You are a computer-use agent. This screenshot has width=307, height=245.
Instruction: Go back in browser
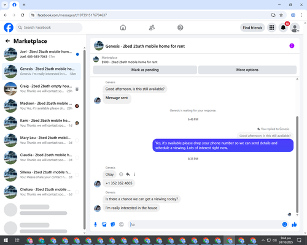6,15
